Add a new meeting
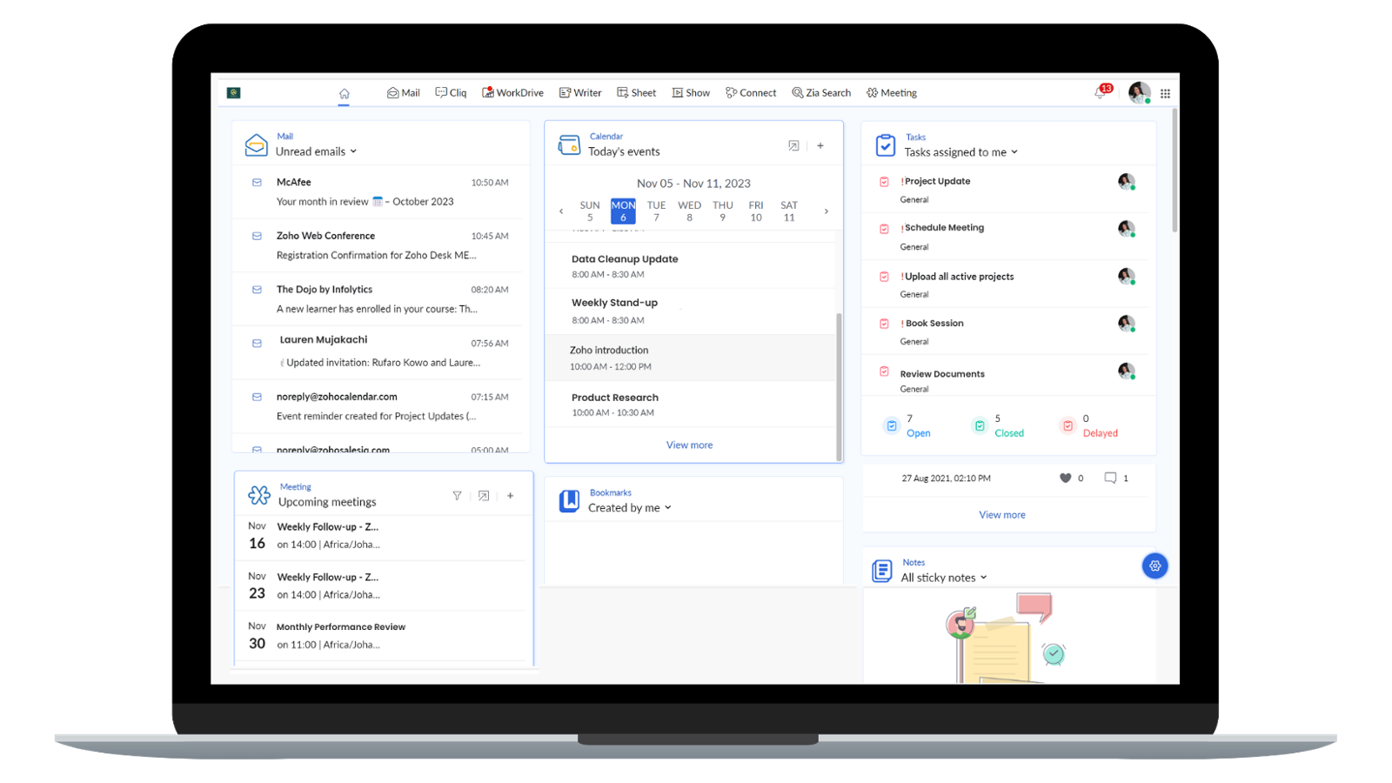 coord(511,496)
